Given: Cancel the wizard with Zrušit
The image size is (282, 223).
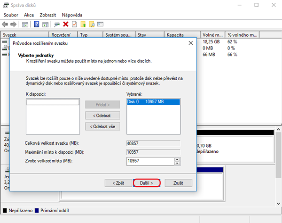Looking at the screenshot, I should coord(178,182).
